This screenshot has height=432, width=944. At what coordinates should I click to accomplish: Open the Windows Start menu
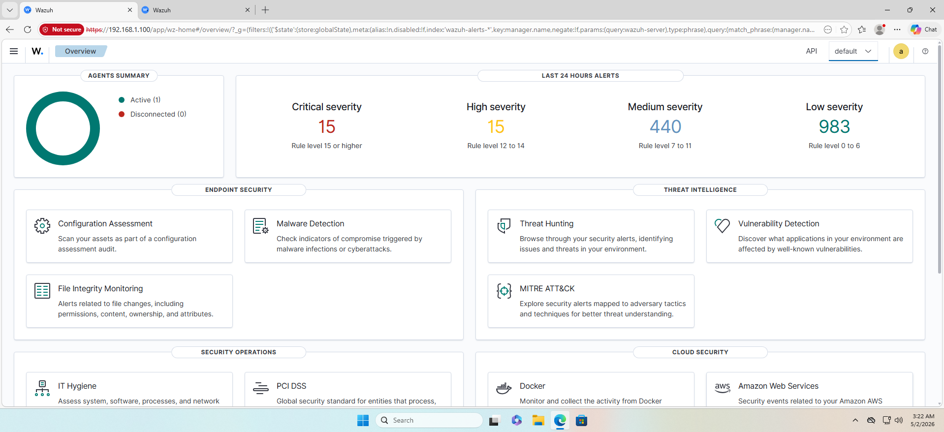click(x=363, y=421)
